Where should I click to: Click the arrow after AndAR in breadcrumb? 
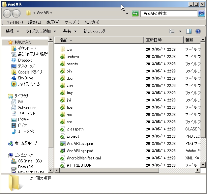51,13
